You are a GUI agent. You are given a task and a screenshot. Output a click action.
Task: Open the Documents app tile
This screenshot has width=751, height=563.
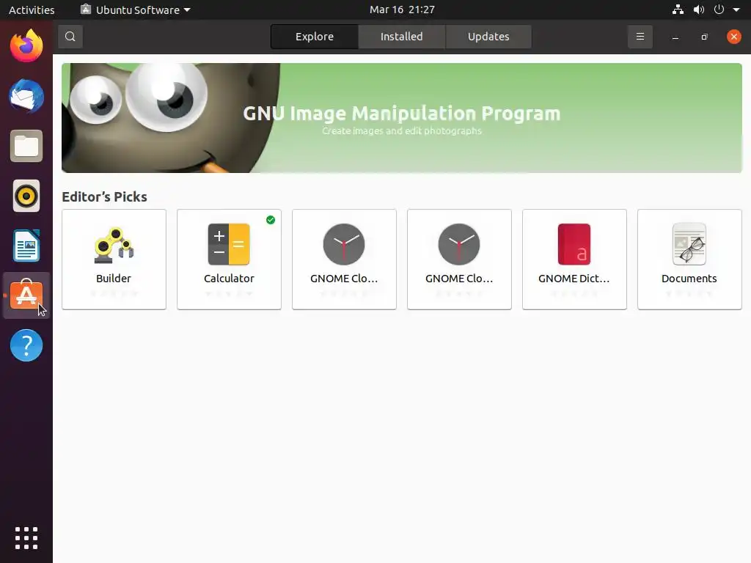coord(689,260)
